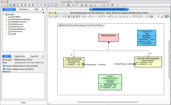Viewport: 171px width, 105px height.
Task: Click the New file icon
Action: click(4, 5)
